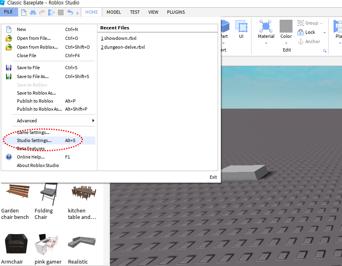
Task: Select Armchair toolbox item
Action: (x=15, y=249)
